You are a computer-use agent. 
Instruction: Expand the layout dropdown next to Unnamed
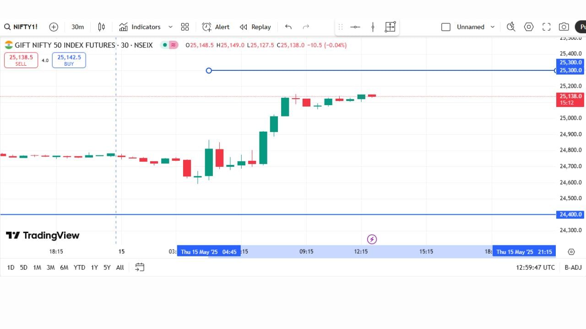point(493,27)
